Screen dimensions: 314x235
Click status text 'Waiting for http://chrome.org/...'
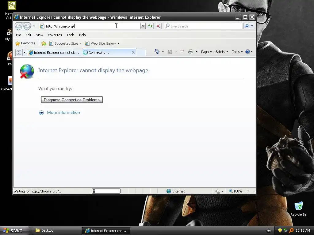point(38,191)
